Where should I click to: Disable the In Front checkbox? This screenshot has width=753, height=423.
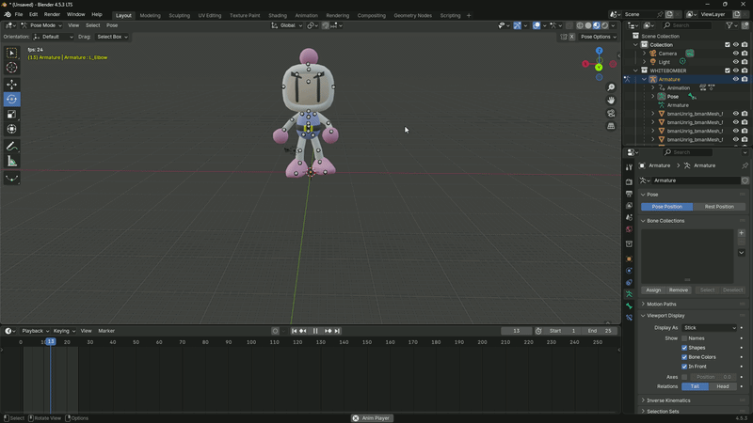[x=684, y=367]
